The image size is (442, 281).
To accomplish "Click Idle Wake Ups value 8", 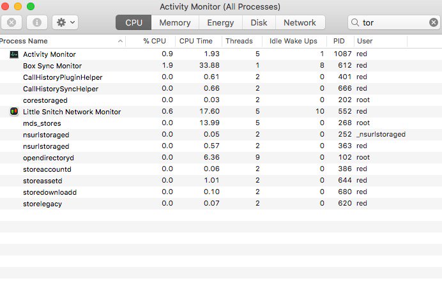I will pos(322,65).
